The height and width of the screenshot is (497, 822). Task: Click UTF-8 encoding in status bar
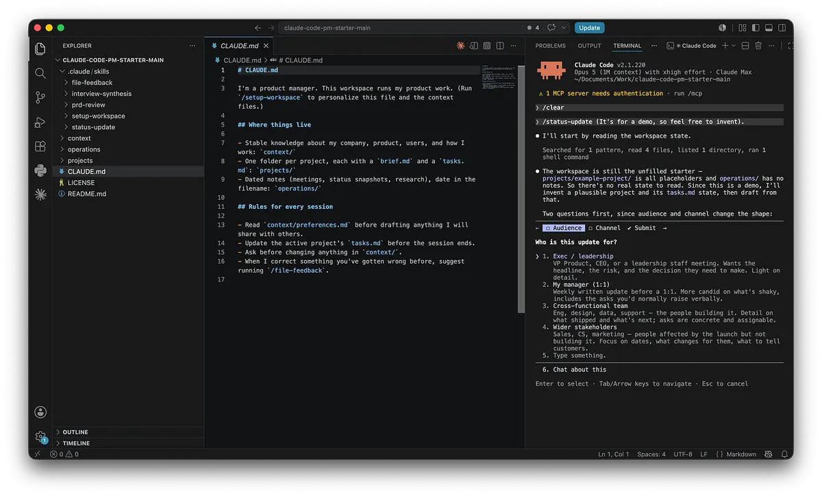pos(683,454)
